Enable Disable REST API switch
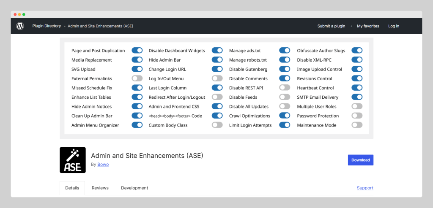The width and height of the screenshot is (433, 208). coord(285,88)
